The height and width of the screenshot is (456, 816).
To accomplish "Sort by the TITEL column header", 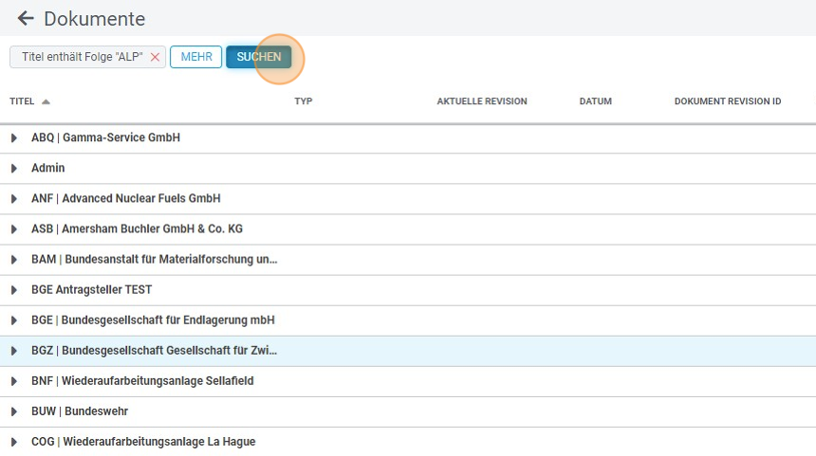I will pyautogui.click(x=22, y=101).
